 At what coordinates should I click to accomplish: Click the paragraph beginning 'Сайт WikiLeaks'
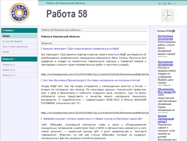94,131
